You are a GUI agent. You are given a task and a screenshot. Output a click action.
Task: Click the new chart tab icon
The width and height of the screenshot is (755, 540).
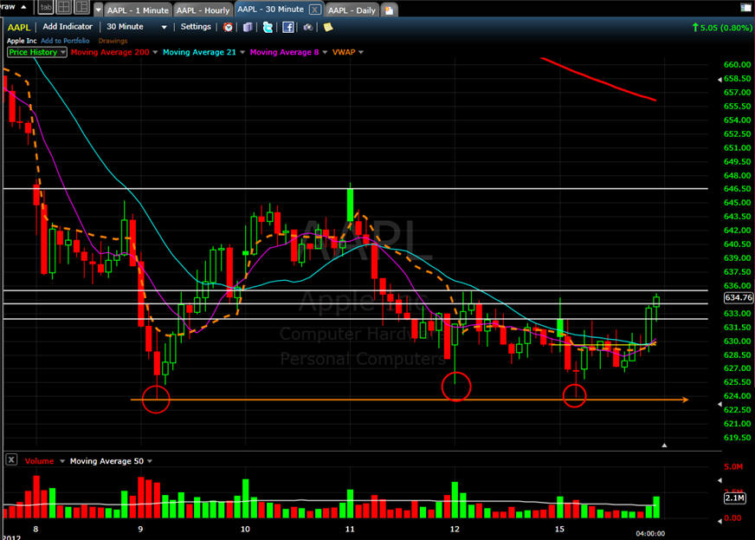pos(390,10)
